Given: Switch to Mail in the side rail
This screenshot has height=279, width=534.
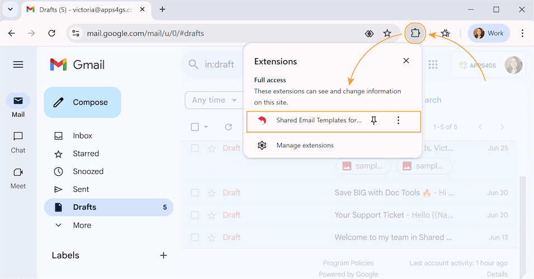Looking at the screenshot, I should (x=18, y=106).
